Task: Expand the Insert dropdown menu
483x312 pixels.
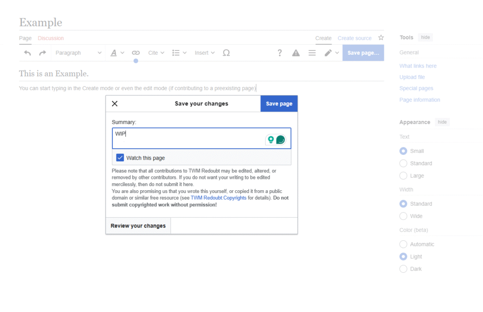Action: (x=205, y=53)
